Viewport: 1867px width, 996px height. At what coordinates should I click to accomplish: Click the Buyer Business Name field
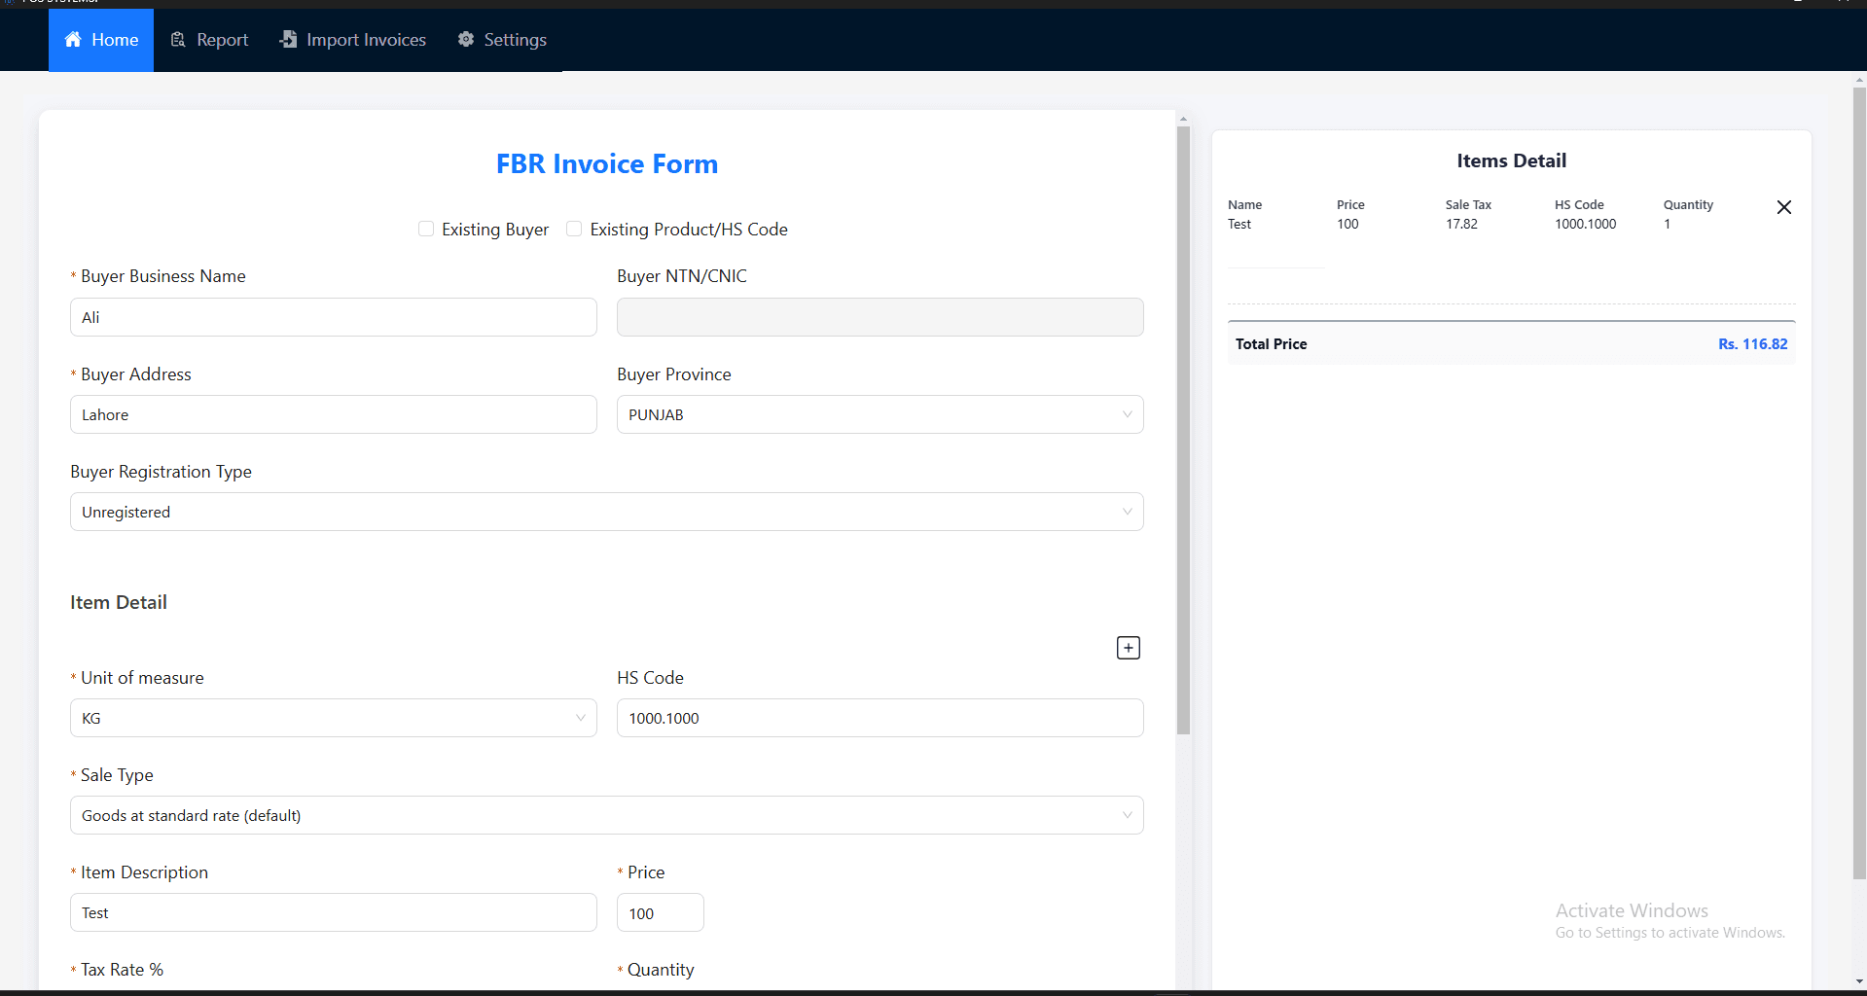[333, 317]
